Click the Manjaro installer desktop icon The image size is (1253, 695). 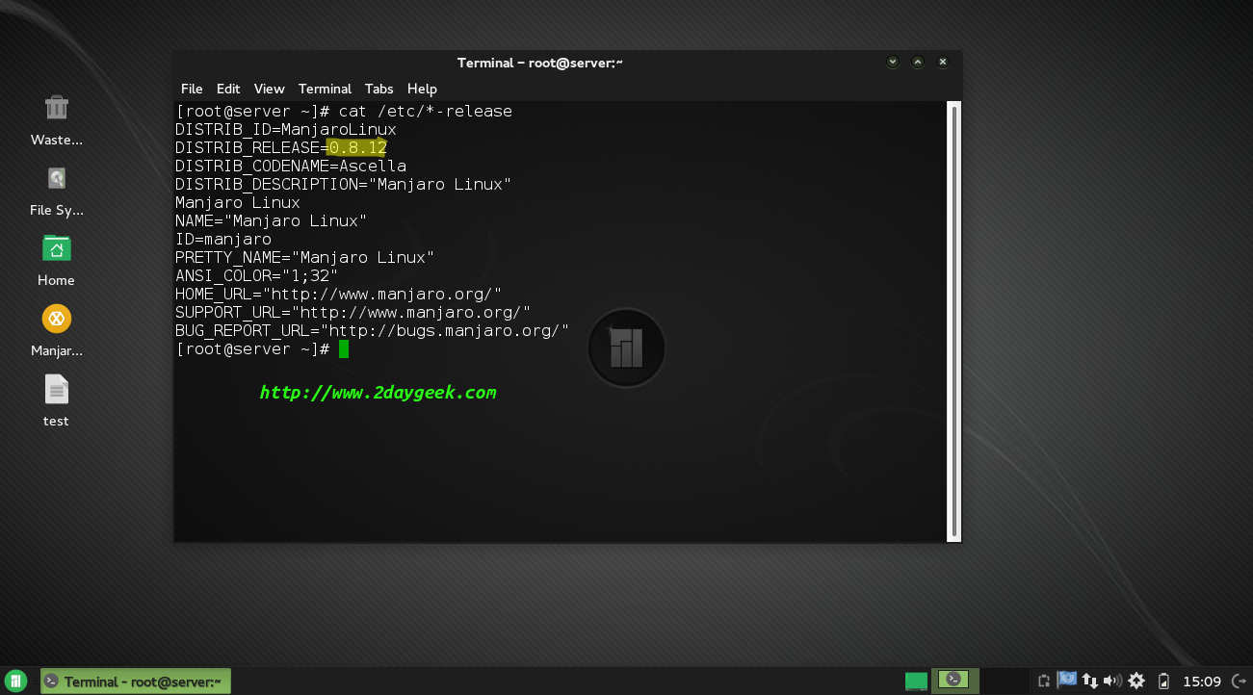click(57, 319)
